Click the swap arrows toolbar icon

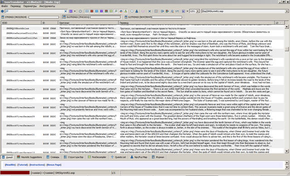(177, 11)
